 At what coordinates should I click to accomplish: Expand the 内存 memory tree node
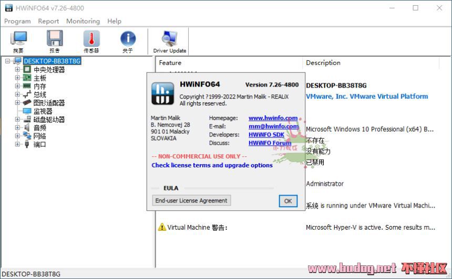18,86
